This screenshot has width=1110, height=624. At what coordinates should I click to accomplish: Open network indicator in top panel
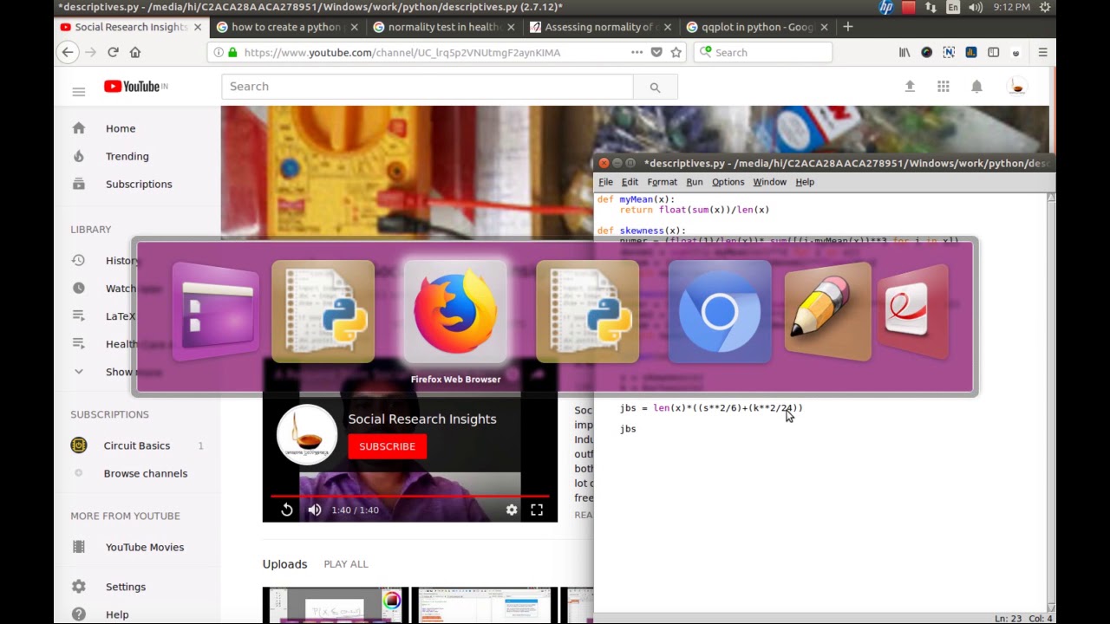(930, 7)
